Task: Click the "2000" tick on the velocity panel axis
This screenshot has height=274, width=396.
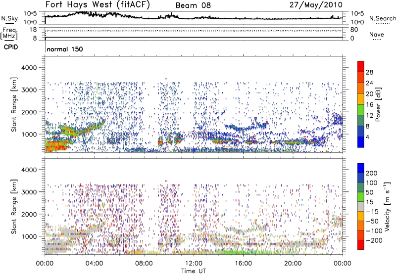Action: point(29,214)
